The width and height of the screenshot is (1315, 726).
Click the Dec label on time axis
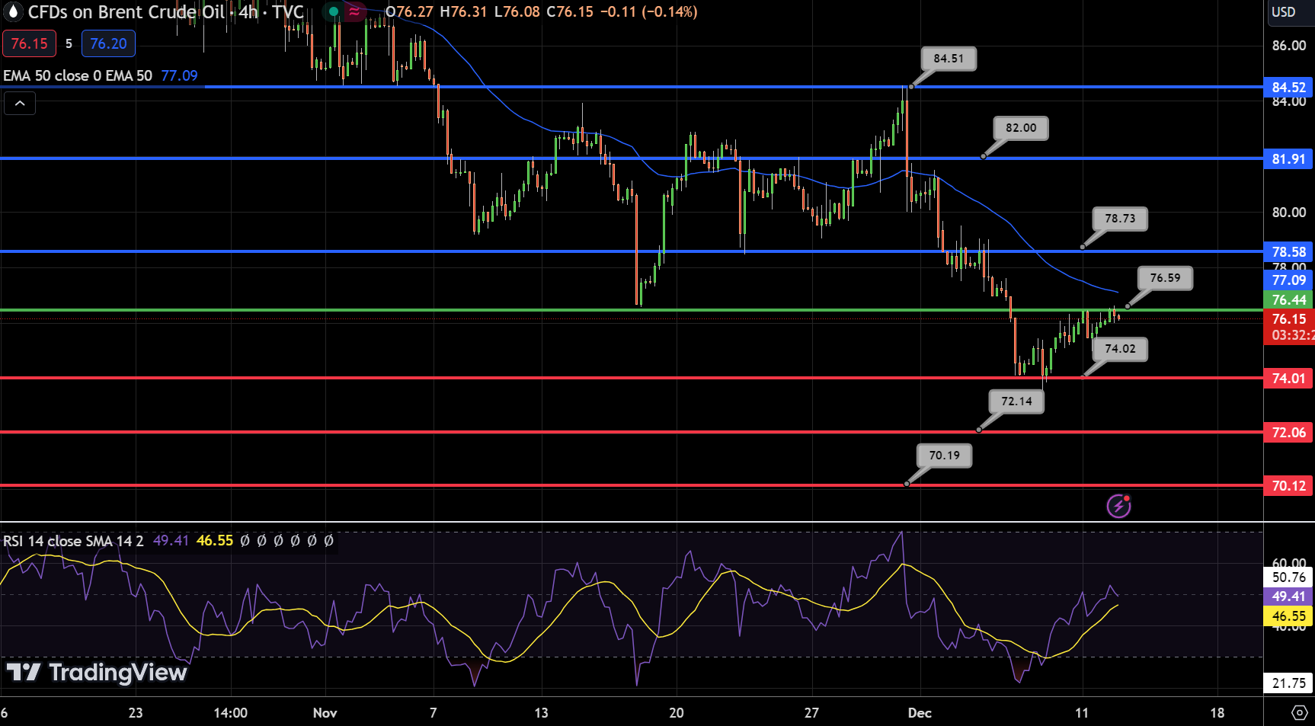point(920,713)
